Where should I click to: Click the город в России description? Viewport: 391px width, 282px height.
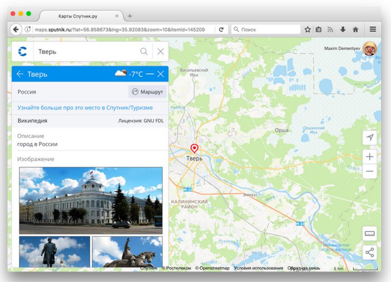tap(37, 144)
